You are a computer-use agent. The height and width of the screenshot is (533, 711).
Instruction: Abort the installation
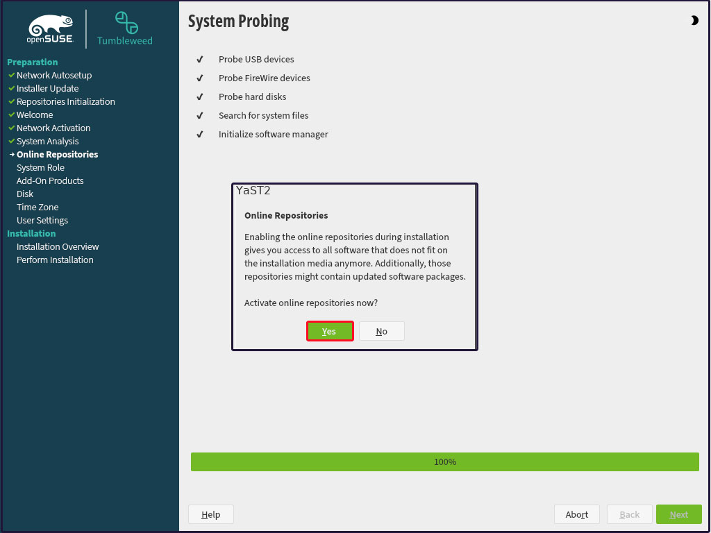click(x=577, y=514)
